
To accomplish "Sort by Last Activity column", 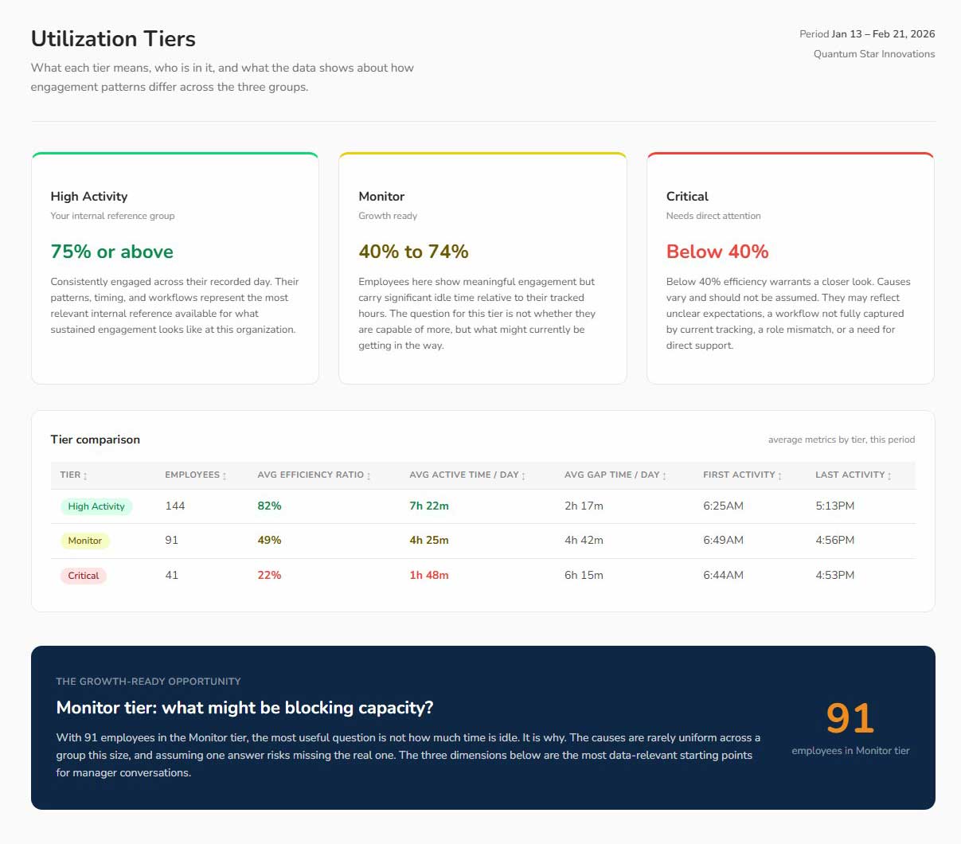I will pos(854,475).
